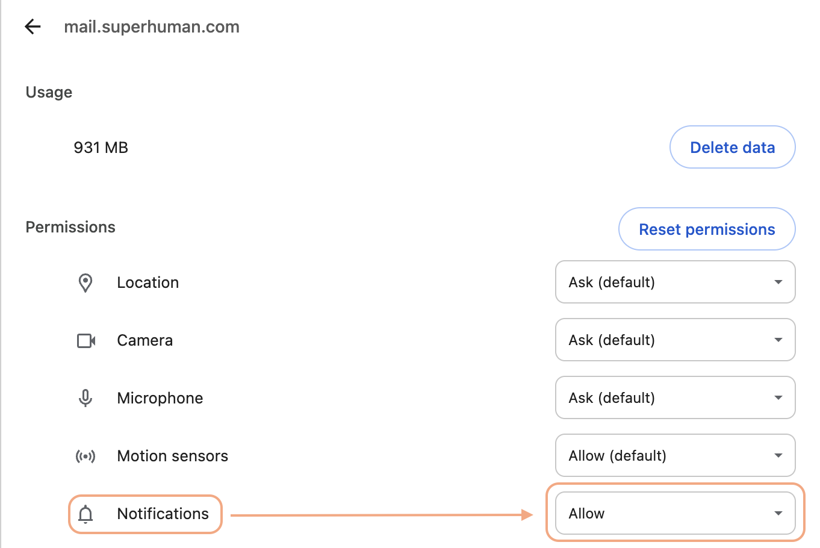The width and height of the screenshot is (820, 548).
Task: Open the Motion sensors permission dropdown
Action: [675, 455]
